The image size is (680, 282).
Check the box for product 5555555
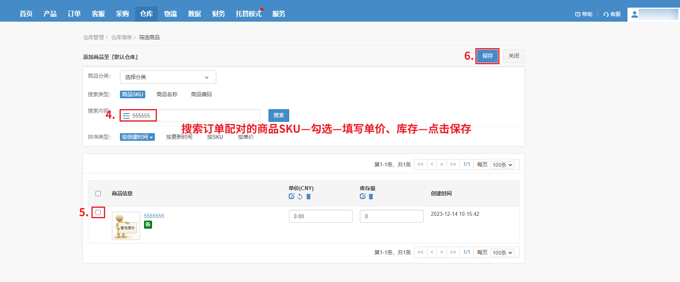98,212
